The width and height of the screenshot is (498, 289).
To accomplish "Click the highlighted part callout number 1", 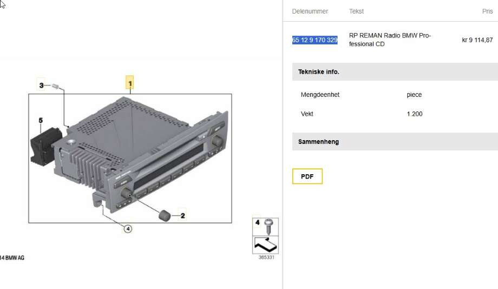I will point(129,83).
